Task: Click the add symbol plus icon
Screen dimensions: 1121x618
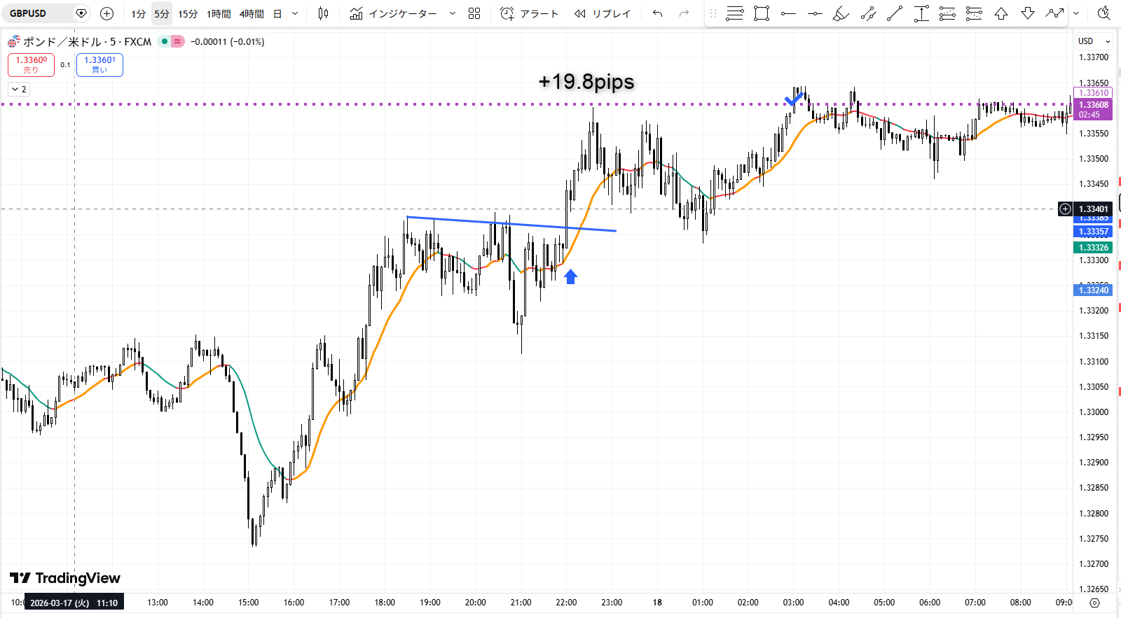Action: [x=106, y=13]
